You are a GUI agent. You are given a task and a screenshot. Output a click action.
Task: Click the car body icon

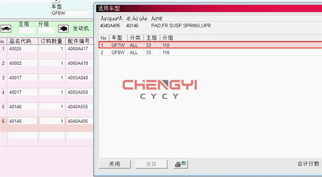6,29
